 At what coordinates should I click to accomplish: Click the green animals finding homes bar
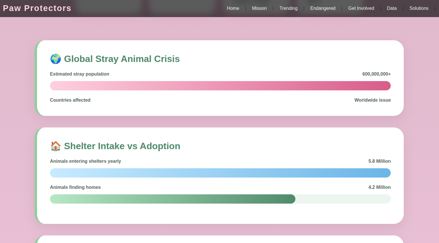click(x=173, y=199)
